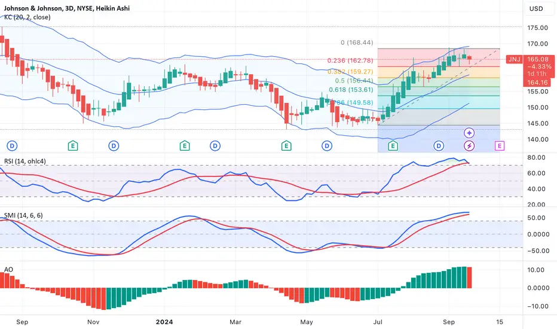Viewport: 557px width, 329px height.
Task: Click the 175.00 price axis label
Action: (x=537, y=28)
